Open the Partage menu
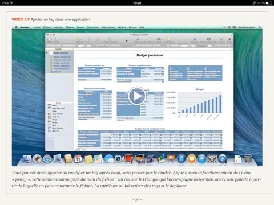 (132, 27)
